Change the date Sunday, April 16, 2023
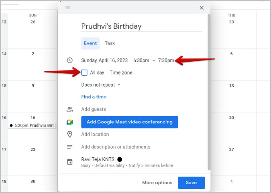271x193 pixels. tap(104, 60)
